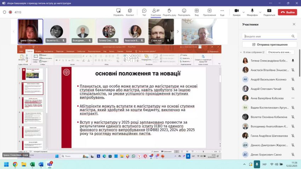Toggle the camera on or off

pyautogui.click(x=236, y=11)
